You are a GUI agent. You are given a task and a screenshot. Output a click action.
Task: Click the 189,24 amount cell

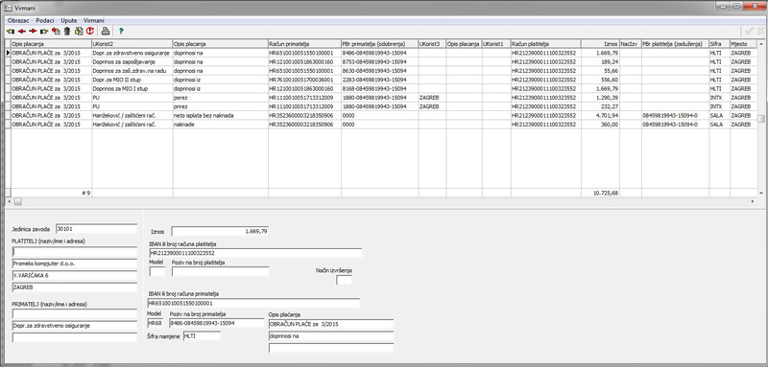[x=600, y=62]
